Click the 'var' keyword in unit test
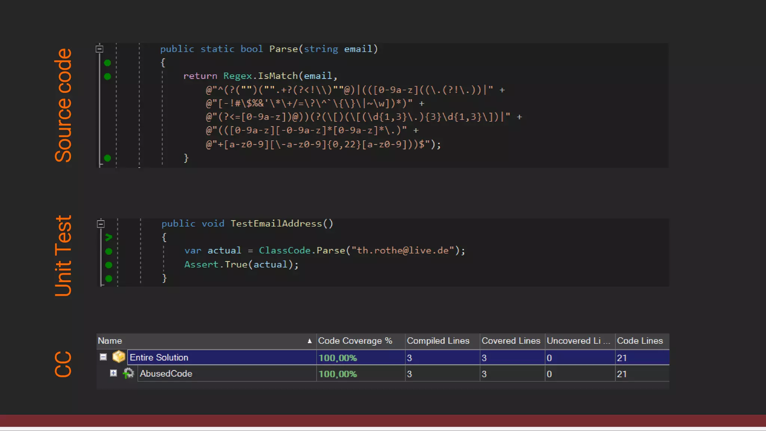 point(193,251)
